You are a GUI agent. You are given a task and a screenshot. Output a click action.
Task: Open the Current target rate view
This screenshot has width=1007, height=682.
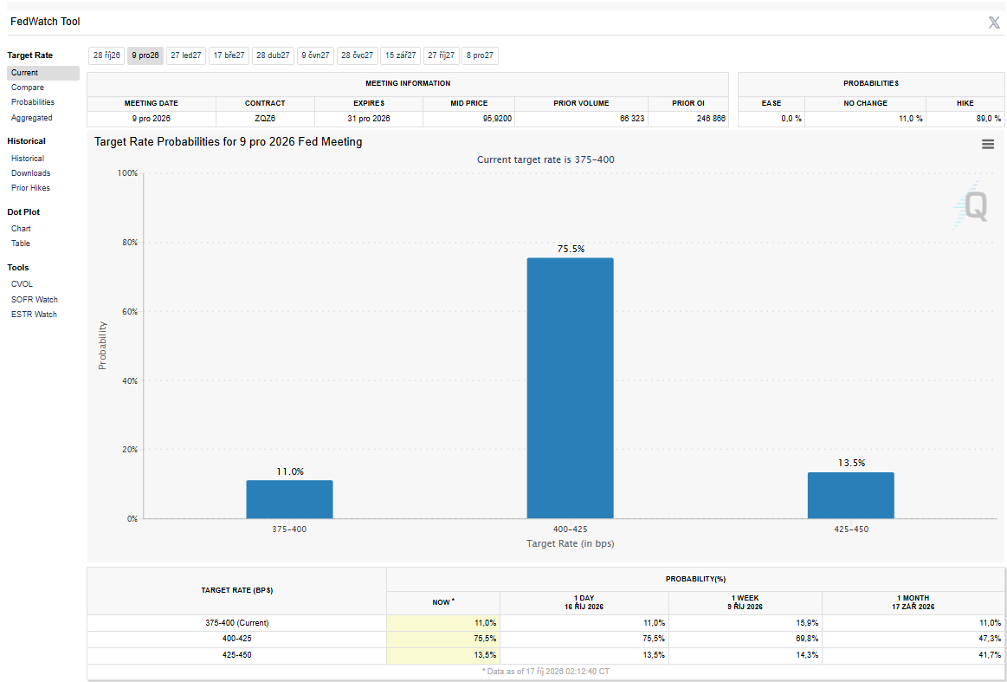43,73
